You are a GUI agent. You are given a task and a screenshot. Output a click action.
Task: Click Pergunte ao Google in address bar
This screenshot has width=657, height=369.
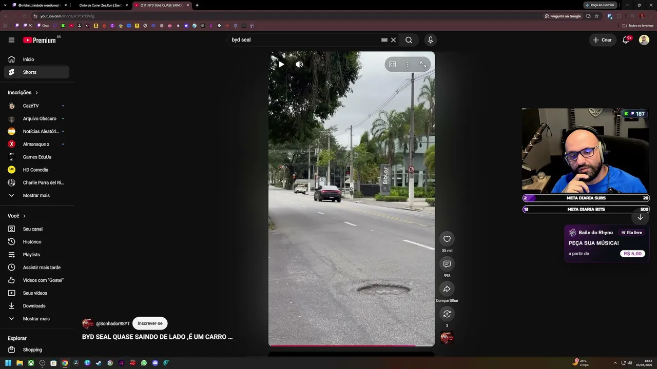[563, 16]
